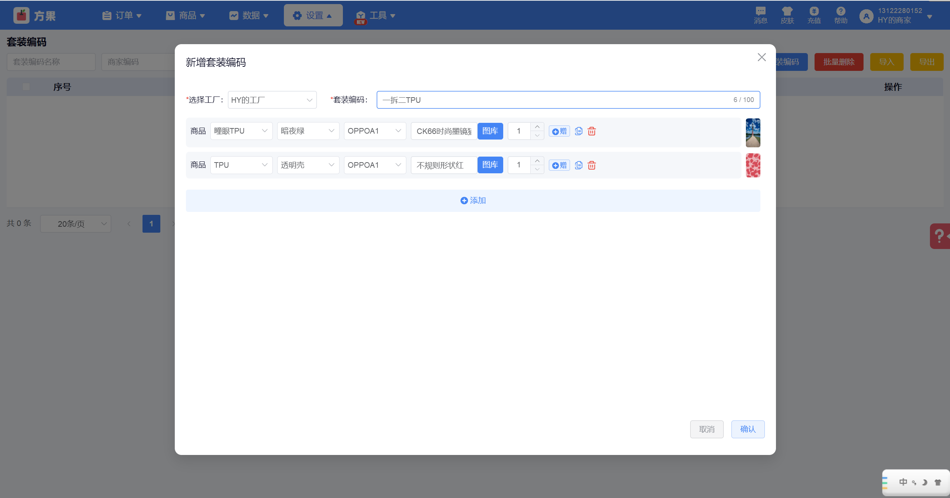Screen dimensions: 950x498
Task: Open the 设置 menu in top bar
Action: pyautogui.click(x=313, y=15)
